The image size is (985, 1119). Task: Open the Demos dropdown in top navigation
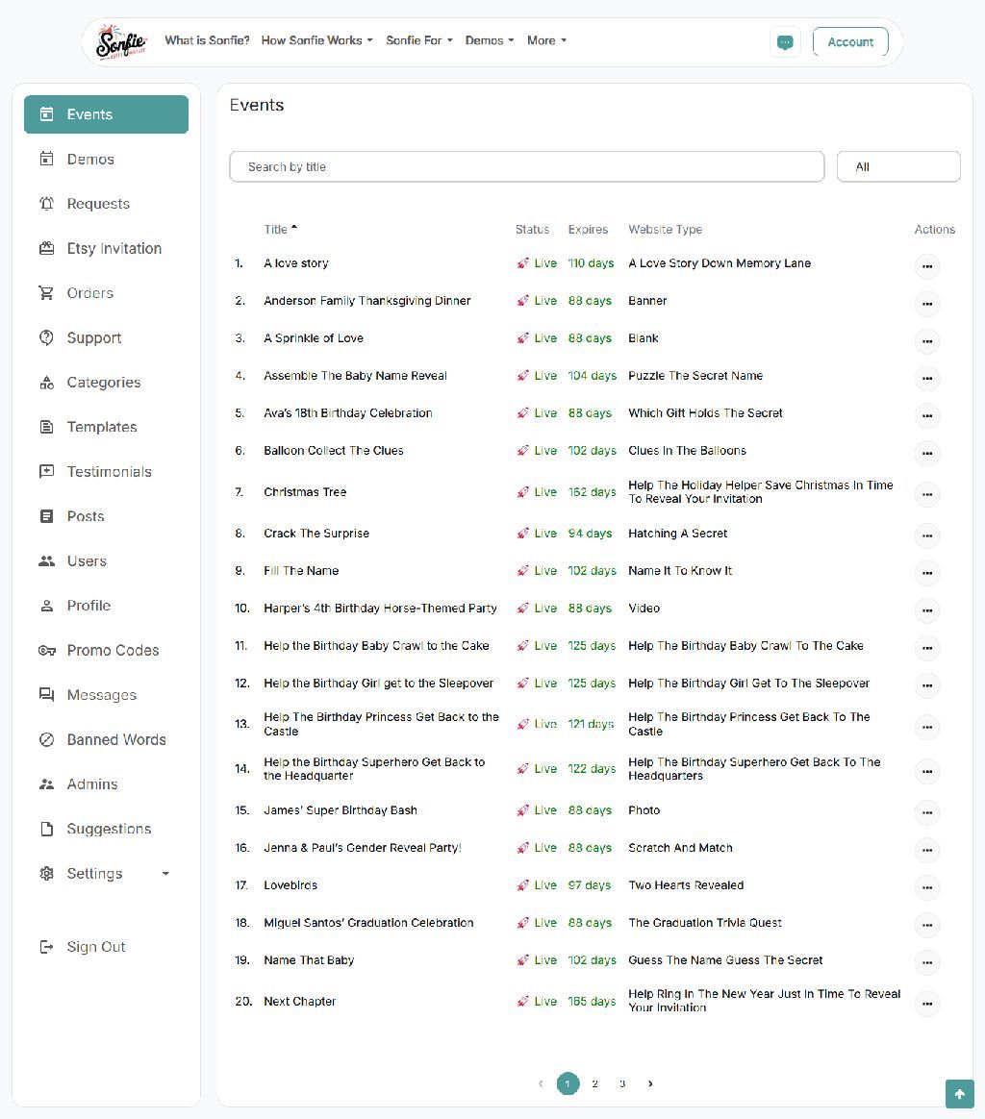click(x=489, y=40)
